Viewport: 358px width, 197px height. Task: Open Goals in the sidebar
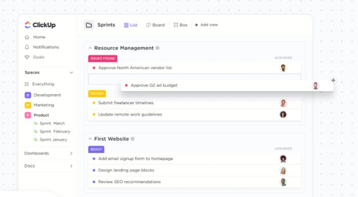coord(38,57)
